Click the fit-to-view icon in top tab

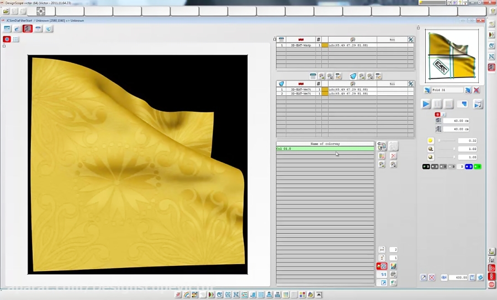pos(41,11)
